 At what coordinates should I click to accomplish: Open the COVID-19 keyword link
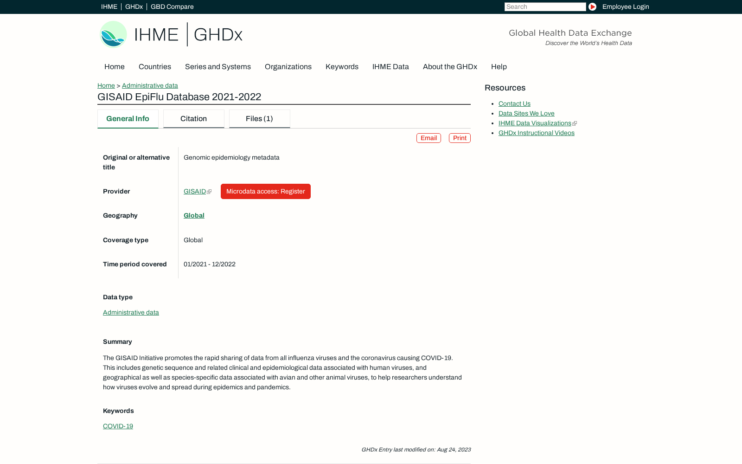pos(118,426)
